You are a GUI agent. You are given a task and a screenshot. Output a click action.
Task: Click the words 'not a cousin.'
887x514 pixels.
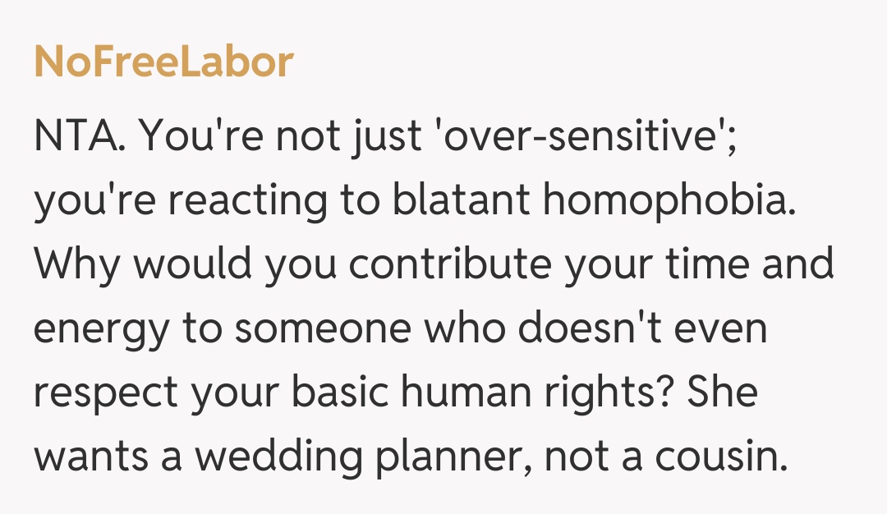[x=664, y=457]
